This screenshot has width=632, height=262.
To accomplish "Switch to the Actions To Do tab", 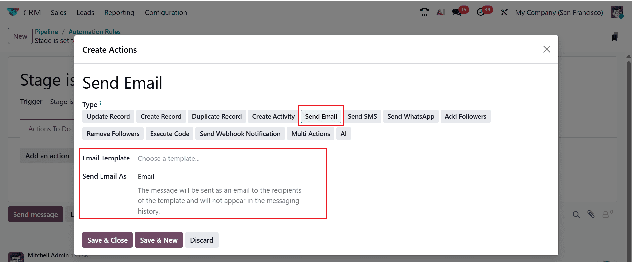I will pos(49,129).
